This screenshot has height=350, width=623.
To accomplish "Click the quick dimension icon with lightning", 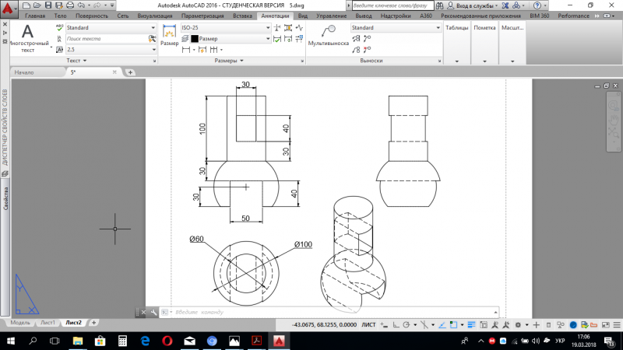I will (x=202, y=50).
